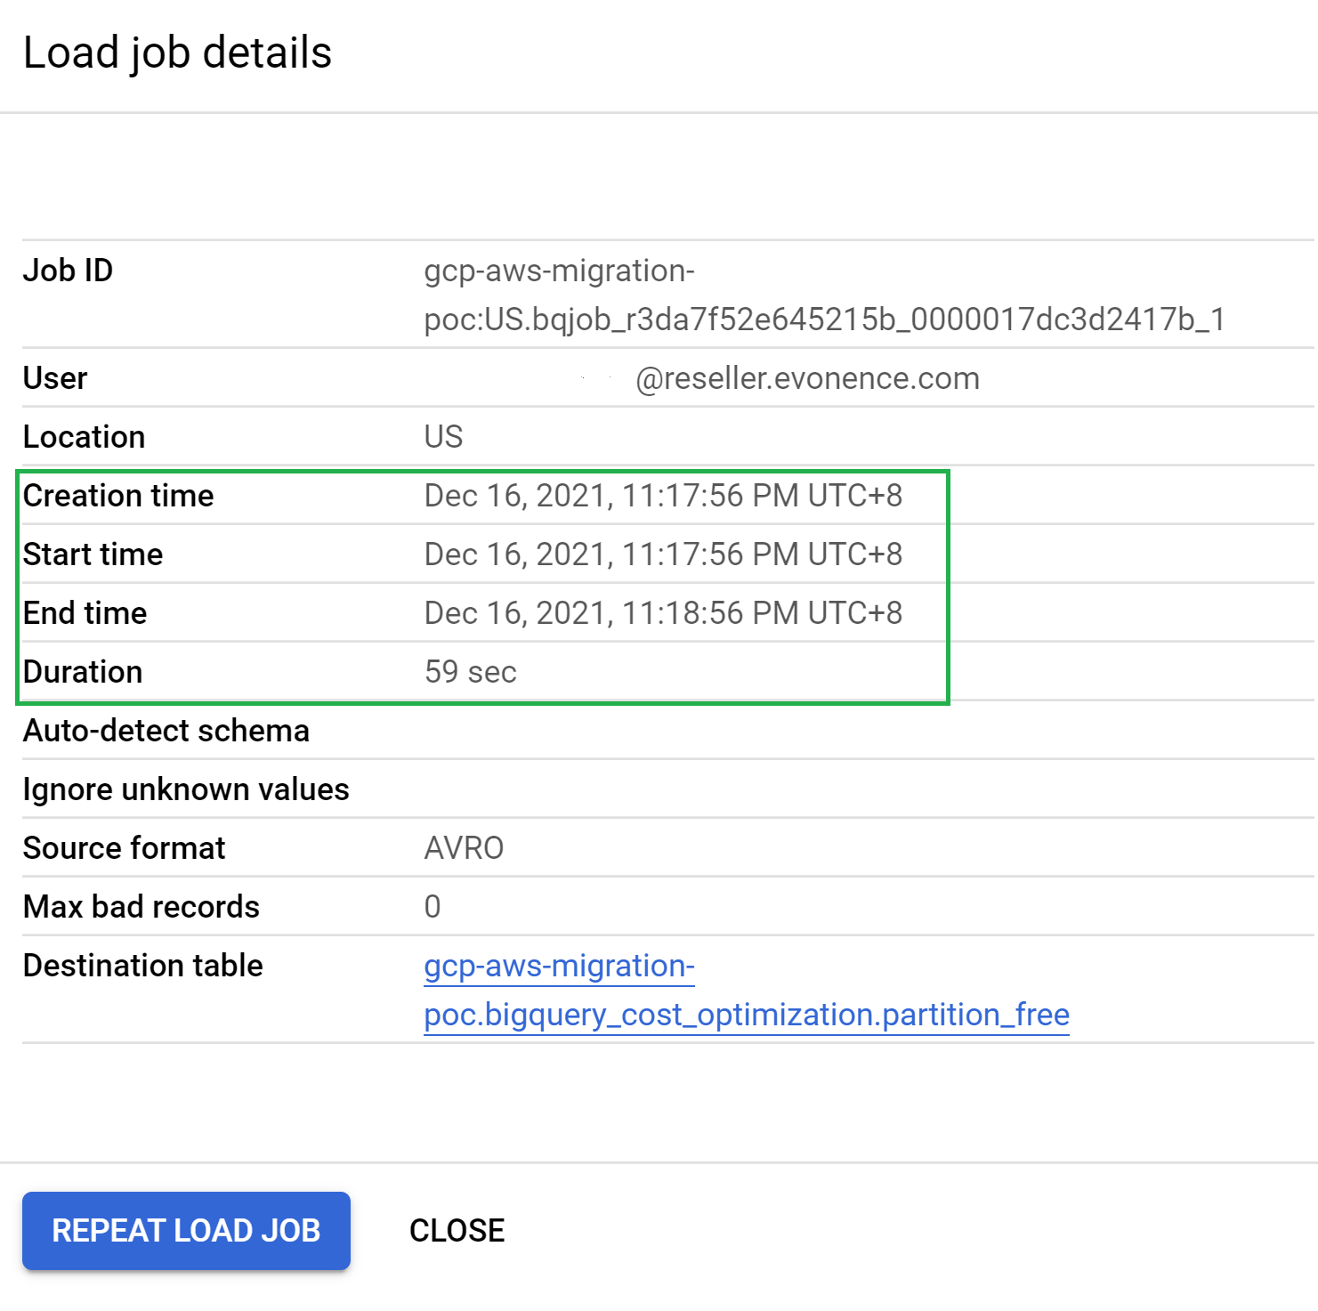This screenshot has height=1311, width=1318.
Task: Click the Job ID row label
Action: (68, 271)
